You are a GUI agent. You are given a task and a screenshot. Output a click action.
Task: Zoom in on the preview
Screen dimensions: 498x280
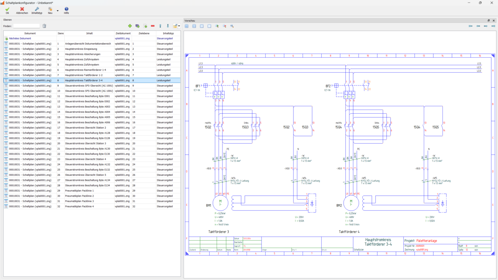(x=217, y=26)
